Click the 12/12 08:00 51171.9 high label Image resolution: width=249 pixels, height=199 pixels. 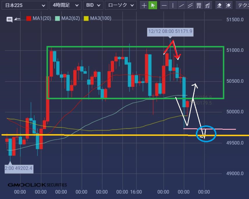click(x=170, y=31)
